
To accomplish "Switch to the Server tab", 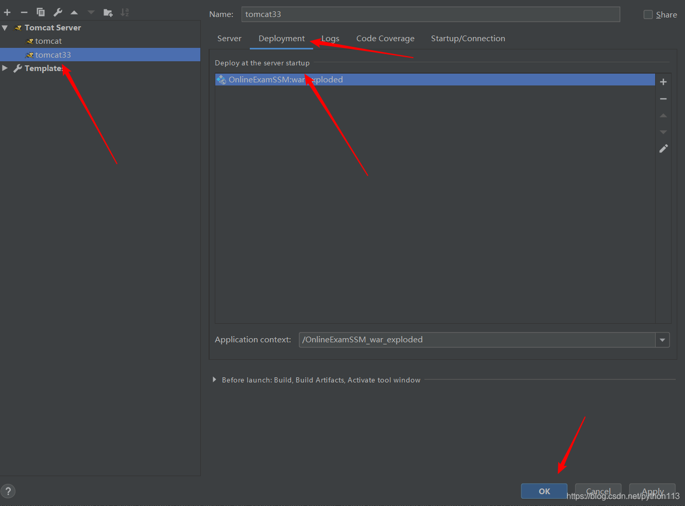I will [x=229, y=39].
